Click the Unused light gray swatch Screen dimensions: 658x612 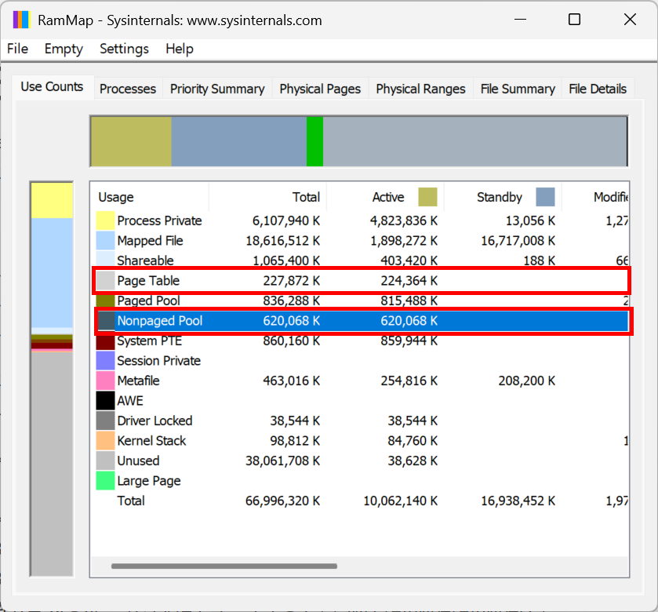[105, 461]
